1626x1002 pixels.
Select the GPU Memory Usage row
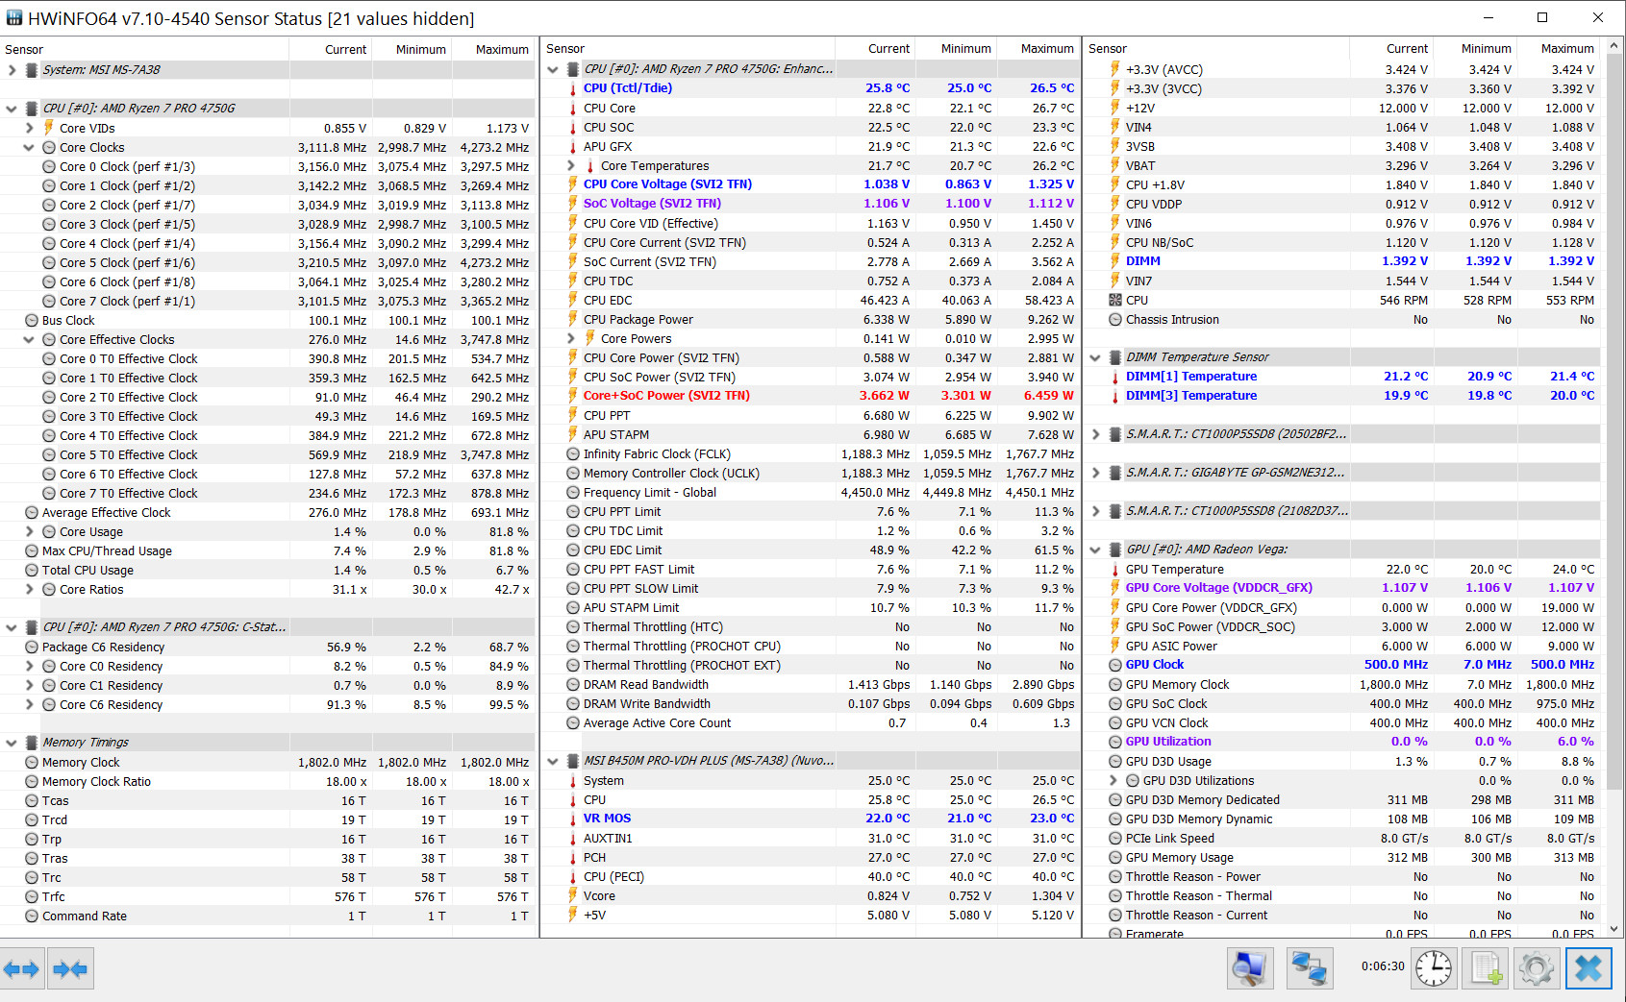pos(1343,857)
